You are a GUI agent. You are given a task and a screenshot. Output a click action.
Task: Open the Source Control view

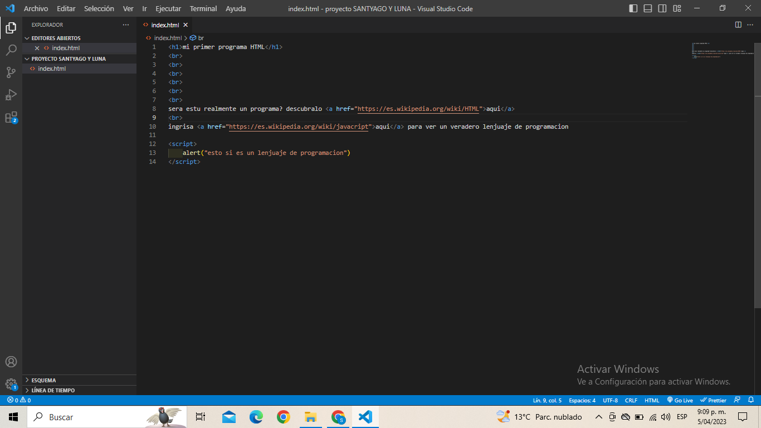[x=11, y=72]
